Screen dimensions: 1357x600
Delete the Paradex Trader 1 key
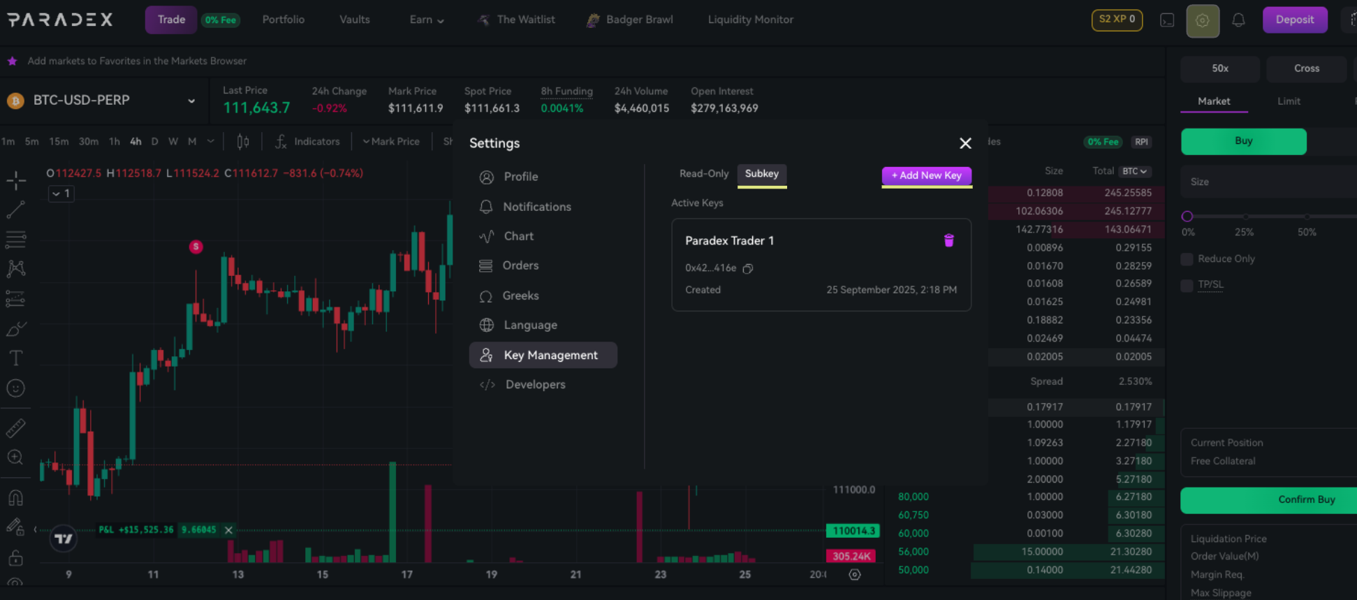pos(948,240)
